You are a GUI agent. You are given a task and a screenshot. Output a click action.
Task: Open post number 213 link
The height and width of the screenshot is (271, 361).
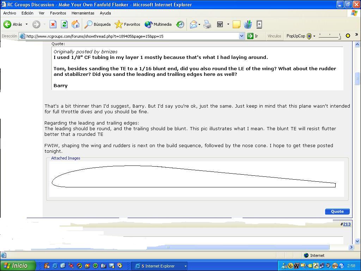pyautogui.click(x=347, y=224)
